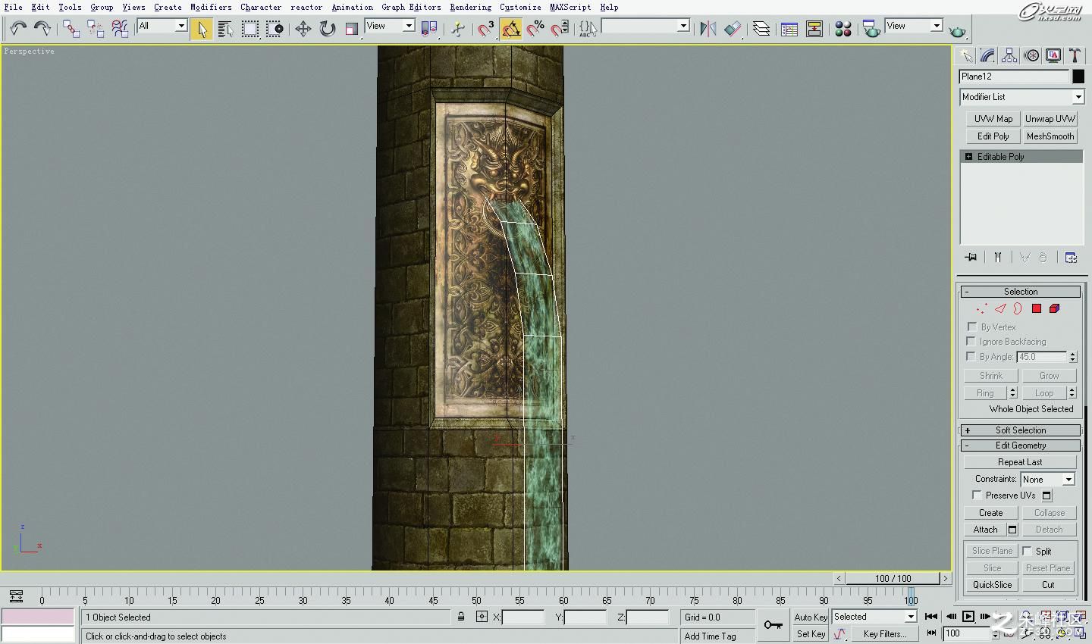Screen dimensions: 1092x644
Task: Click the QuickSlice button
Action: pos(992,585)
